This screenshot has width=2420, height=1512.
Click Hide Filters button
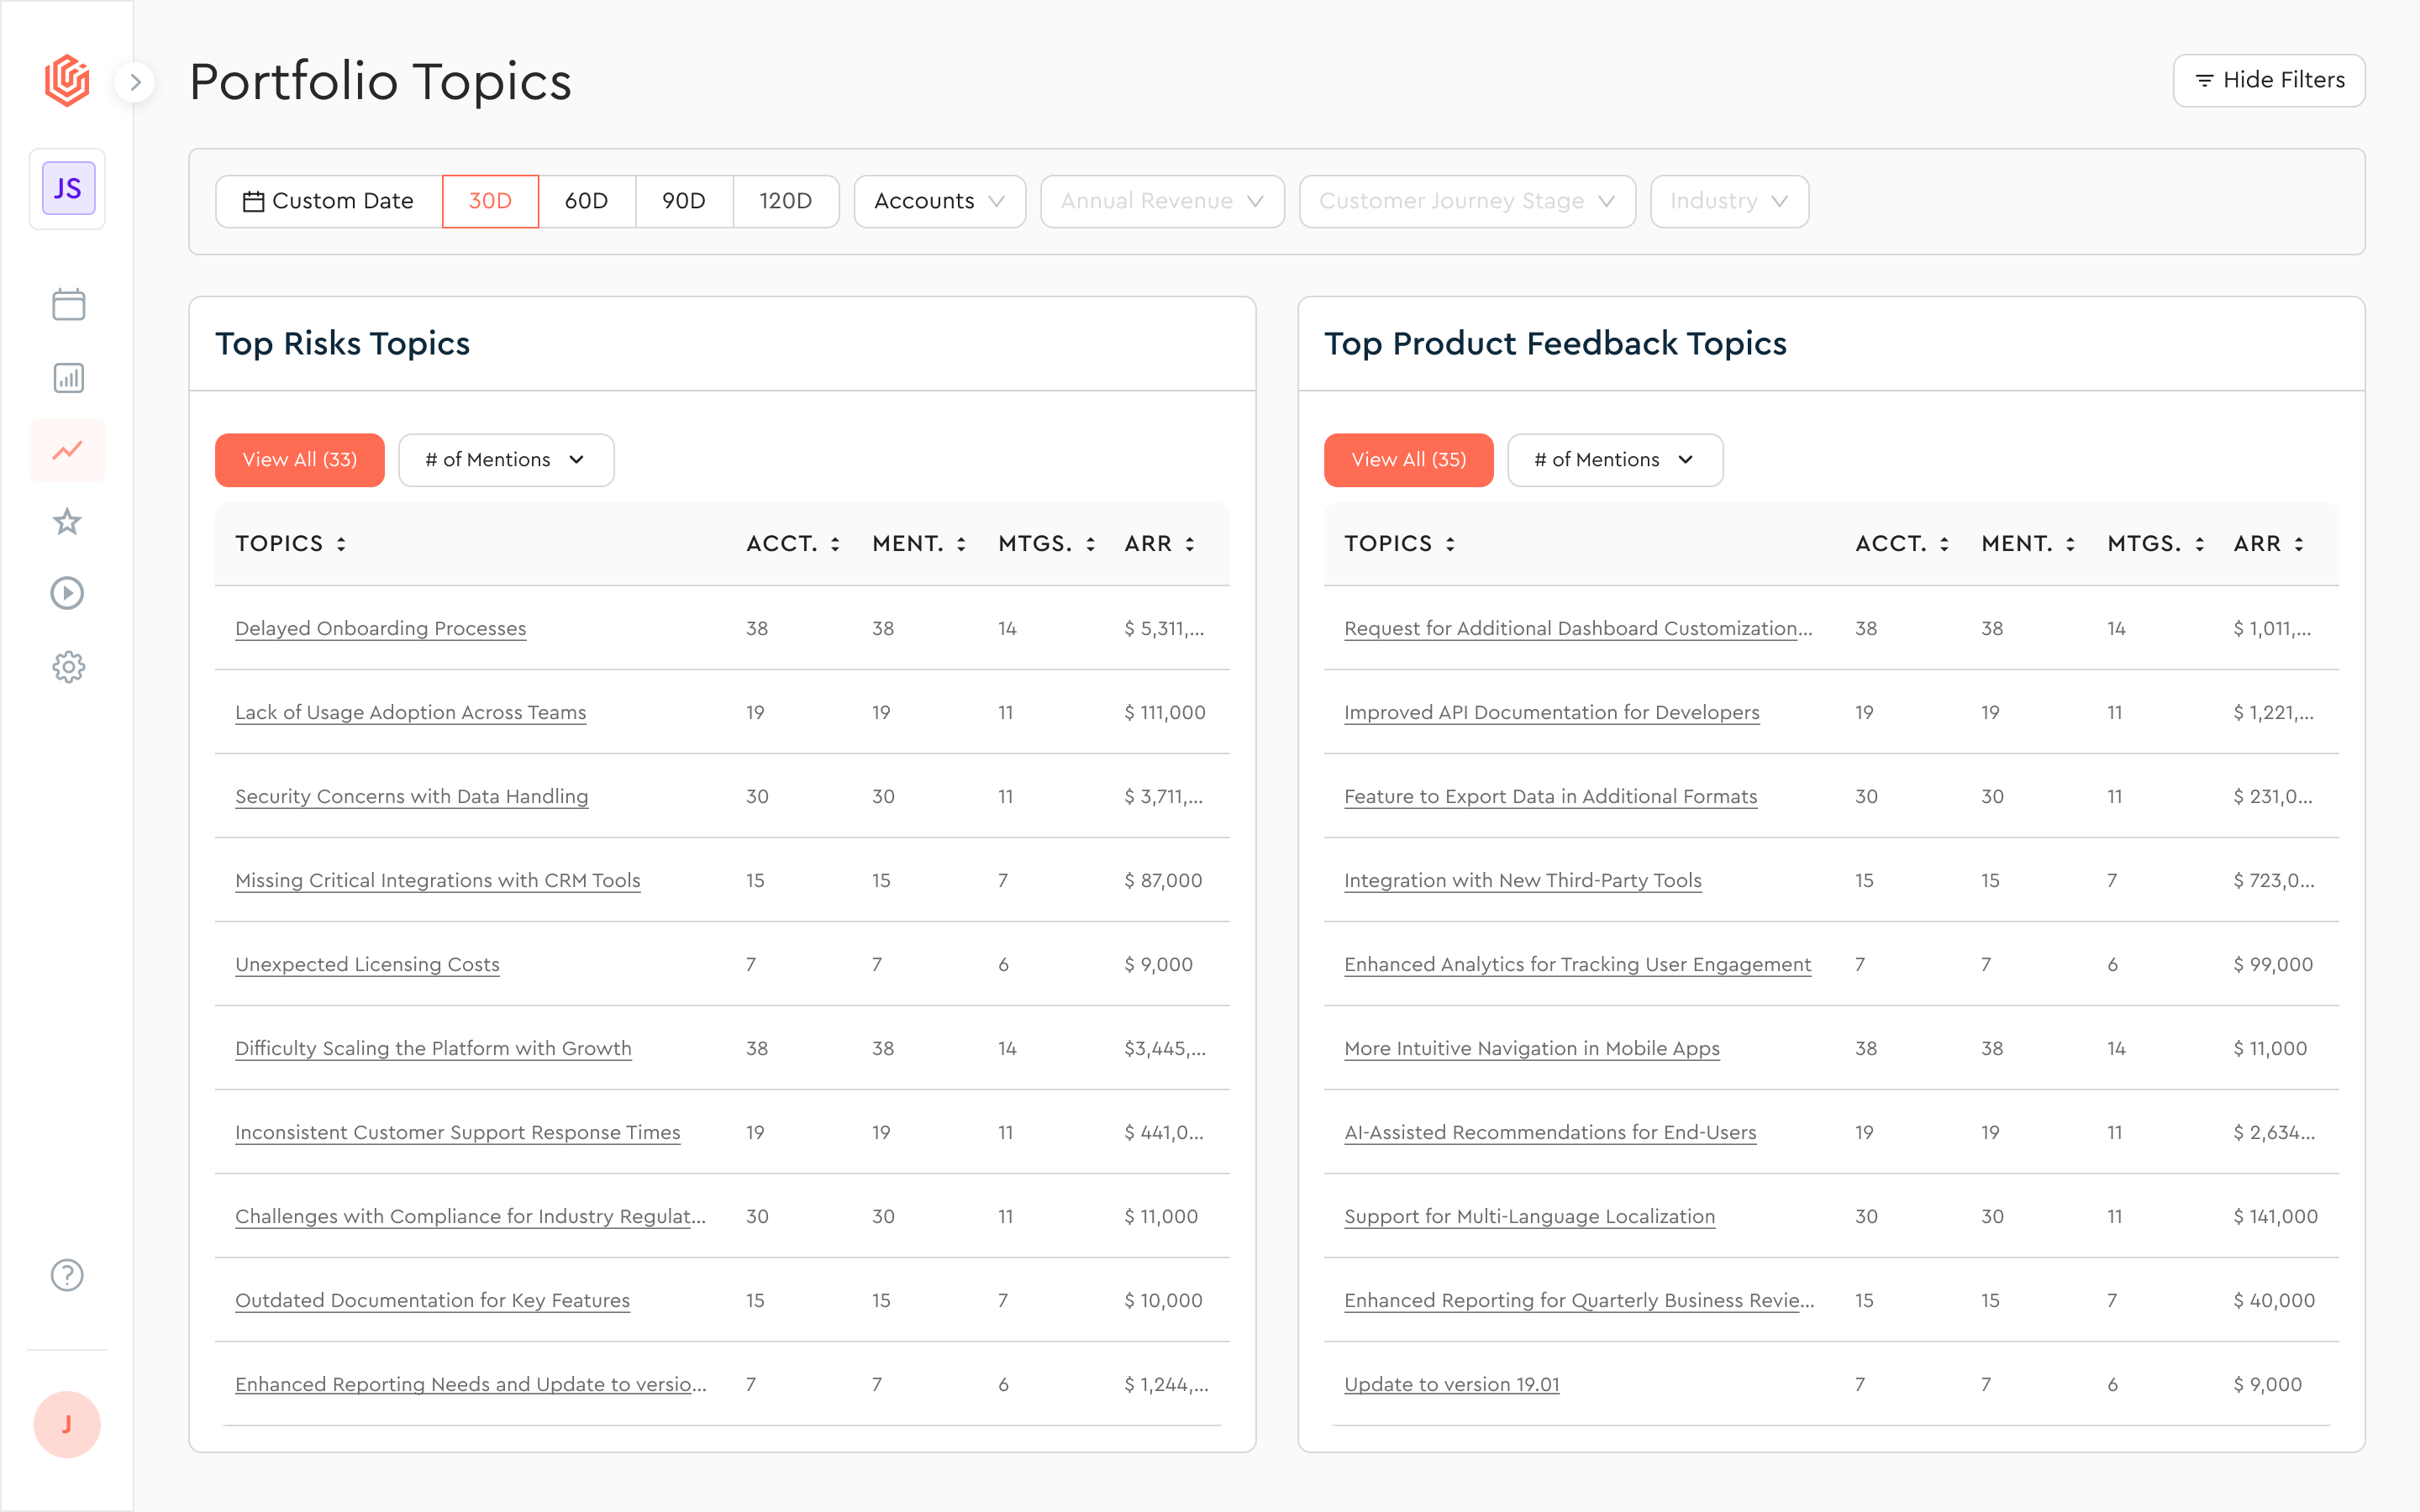(2268, 80)
